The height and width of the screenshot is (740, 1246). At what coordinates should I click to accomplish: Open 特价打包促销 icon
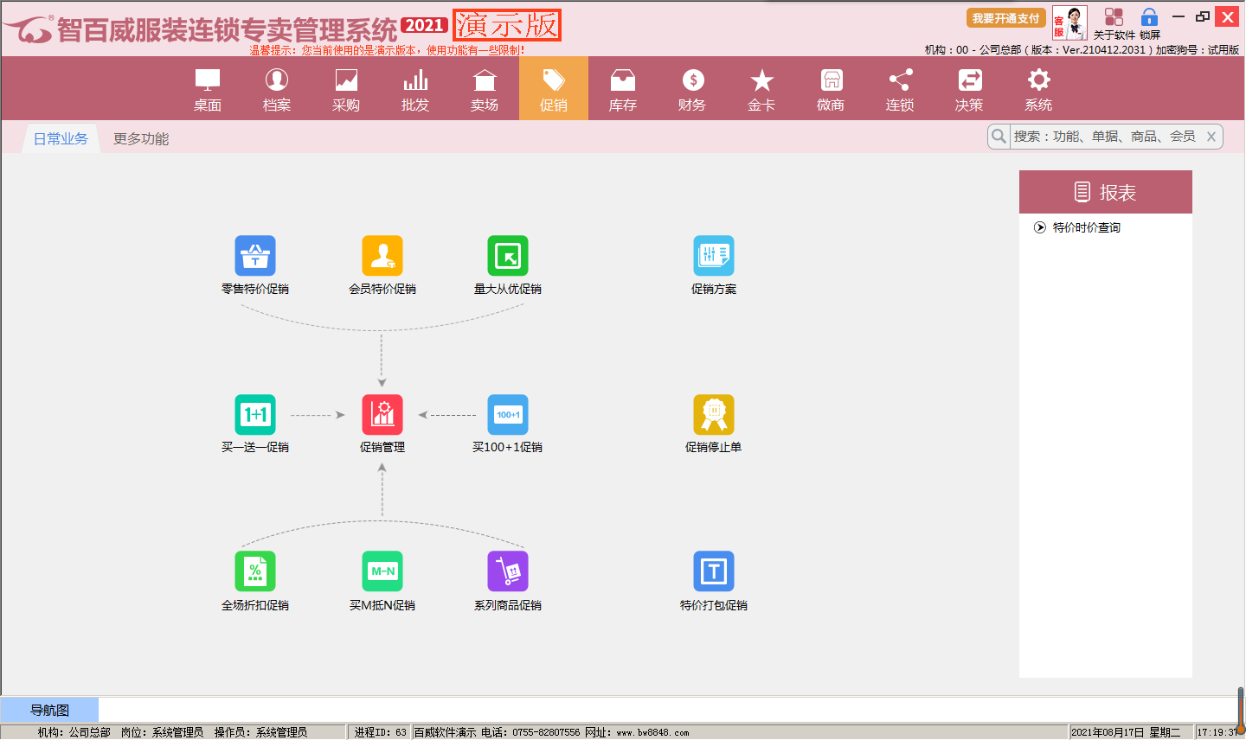click(x=714, y=571)
